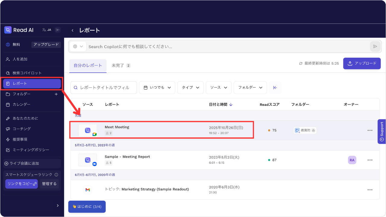This screenshot has height=217, width=386.
Task: Open the Support side tab
Action: pyautogui.click(x=382, y=132)
